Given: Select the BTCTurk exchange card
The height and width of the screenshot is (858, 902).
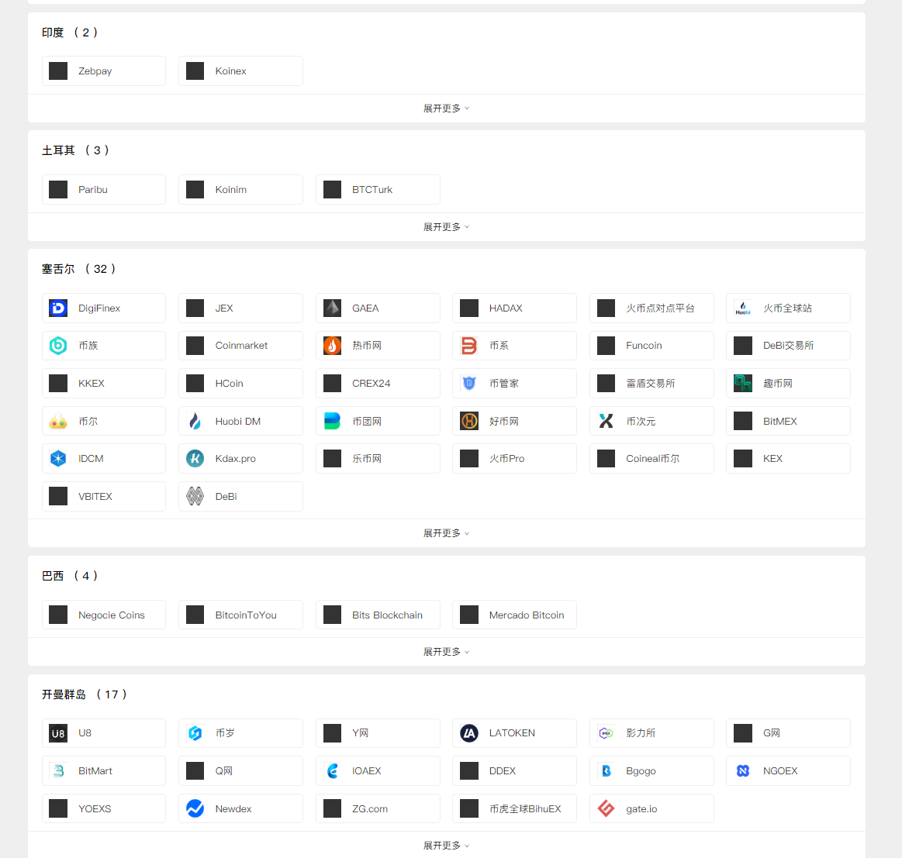Looking at the screenshot, I should pos(378,189).
